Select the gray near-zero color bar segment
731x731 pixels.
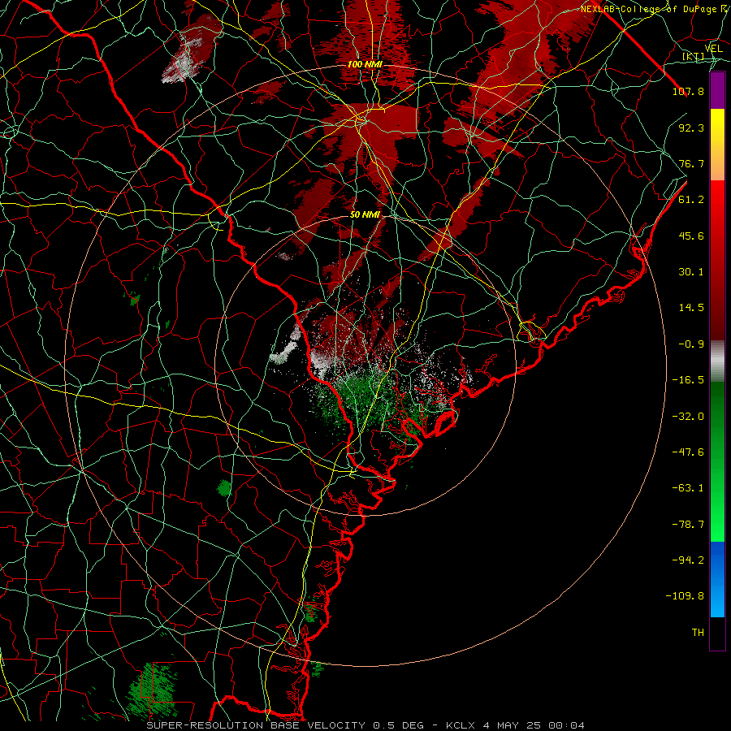[x=717, y=361]
